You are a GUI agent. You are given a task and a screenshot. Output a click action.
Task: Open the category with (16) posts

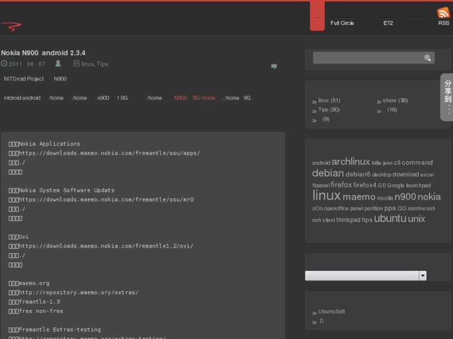tap(392, 109)
